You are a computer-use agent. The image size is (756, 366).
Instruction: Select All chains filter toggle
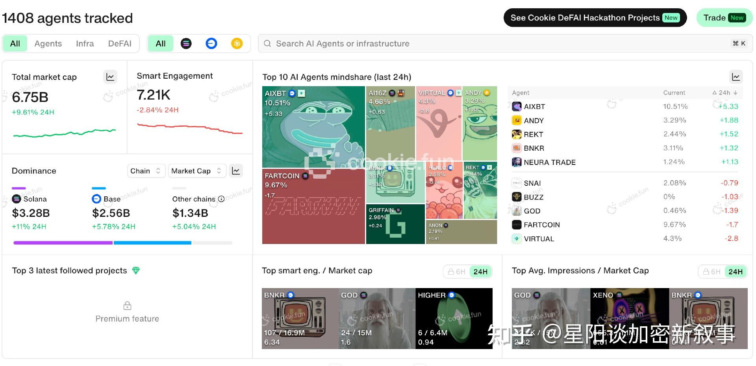[161, 43]
